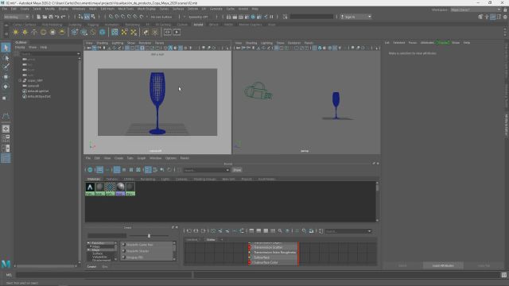Screen dimensions: 509x286
Task: Click the Maya logo home icon
Action: point(6,264)
